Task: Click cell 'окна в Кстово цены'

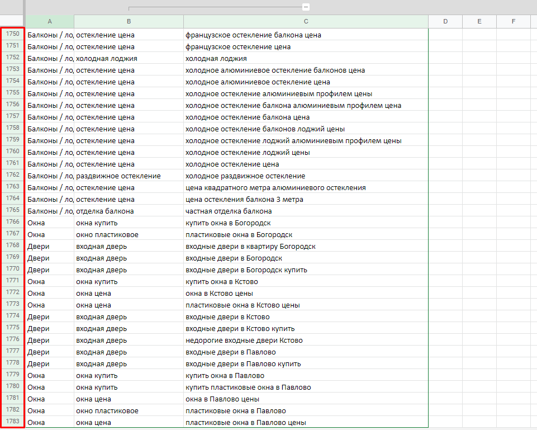Action: (306, 294)
